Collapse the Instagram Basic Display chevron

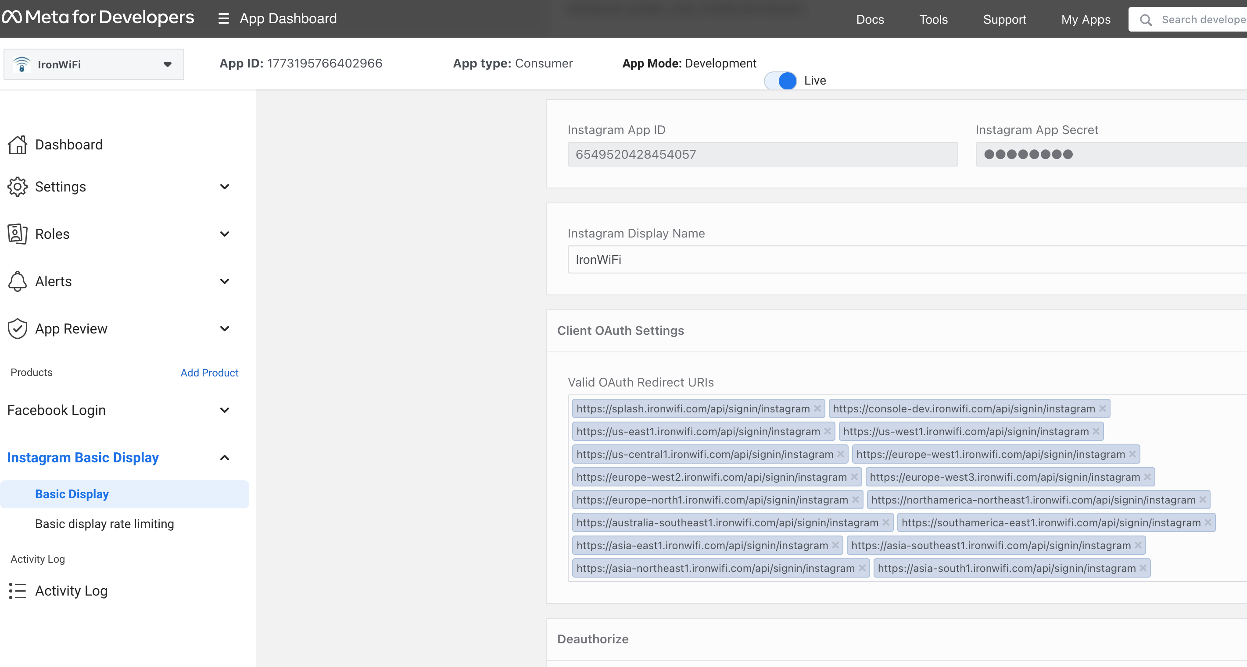225,457
